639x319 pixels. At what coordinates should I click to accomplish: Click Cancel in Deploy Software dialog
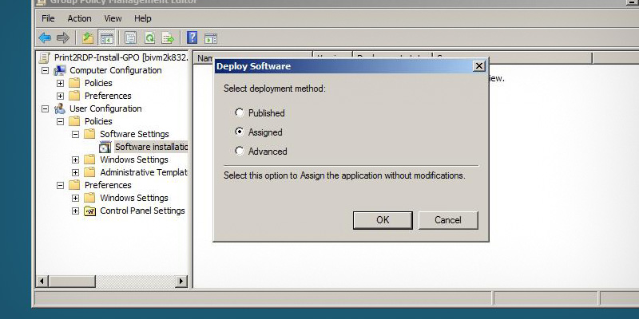tap(448, 220)
